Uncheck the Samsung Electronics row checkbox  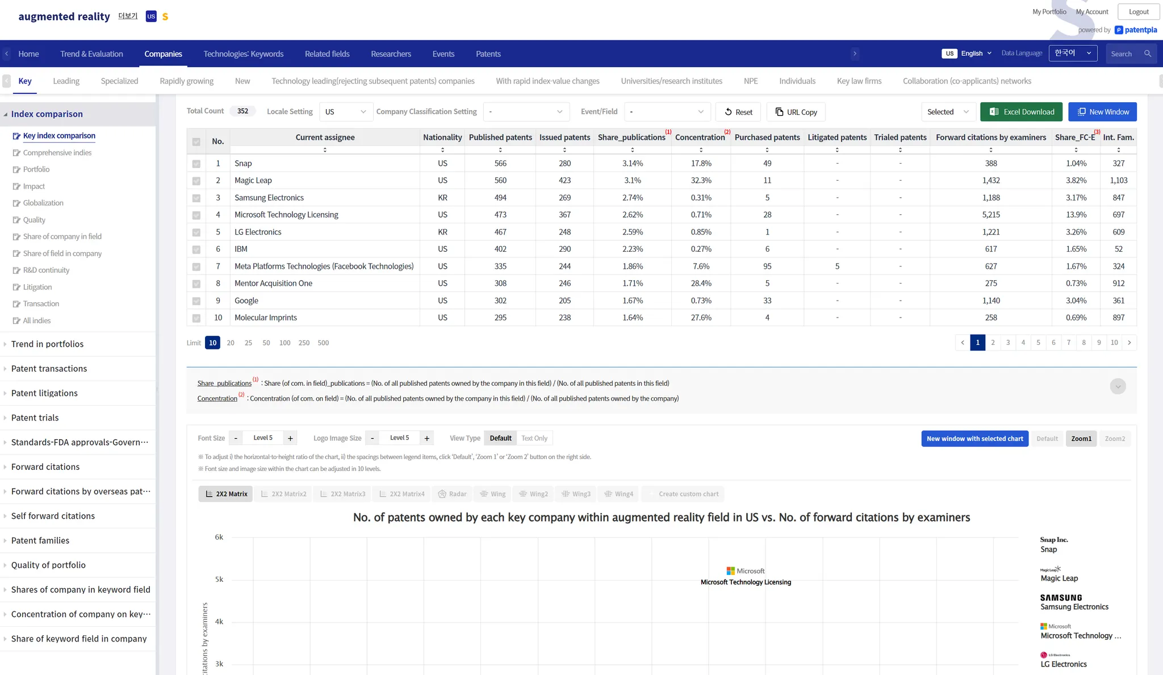196,198
